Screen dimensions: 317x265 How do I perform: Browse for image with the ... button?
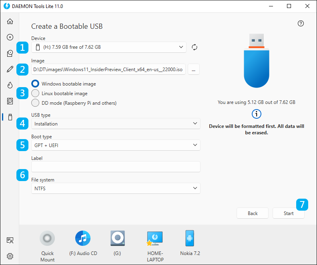tap(193, 70)
